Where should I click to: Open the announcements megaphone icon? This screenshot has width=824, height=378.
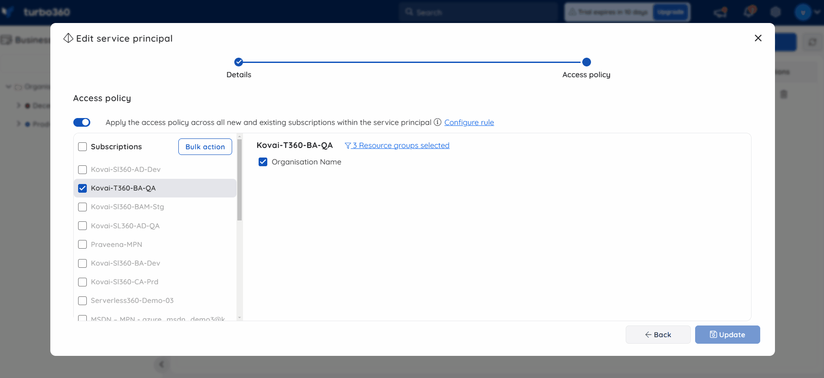click(x=721, y=12)
